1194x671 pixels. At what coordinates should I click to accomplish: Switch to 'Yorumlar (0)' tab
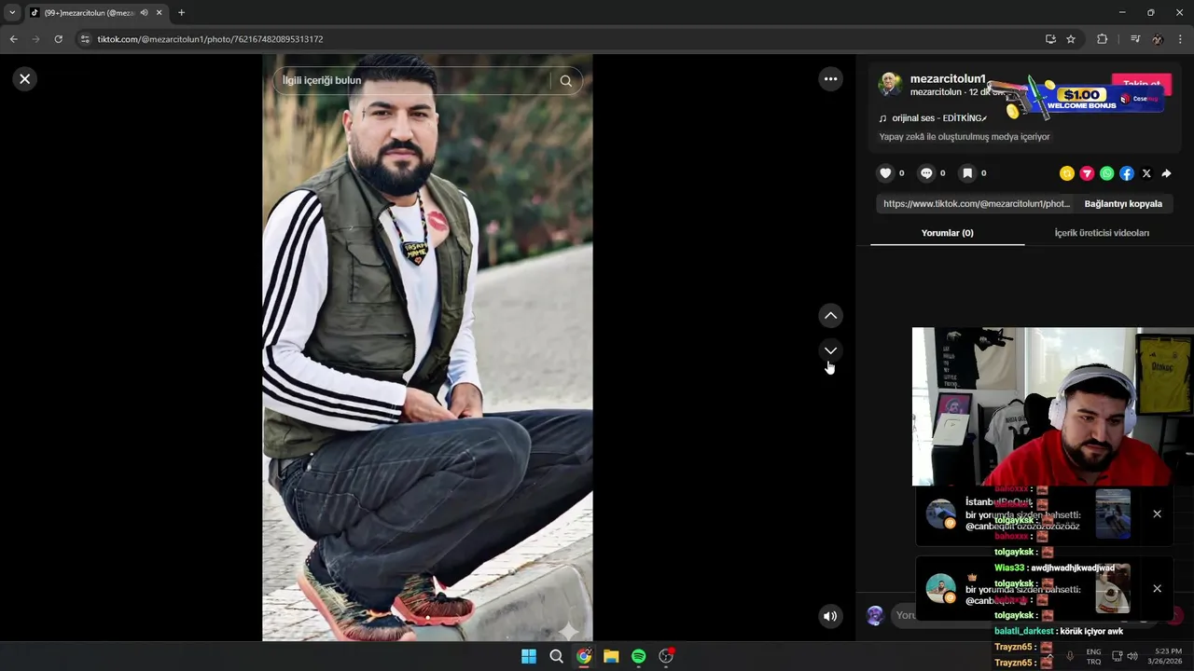click(947, 233)
